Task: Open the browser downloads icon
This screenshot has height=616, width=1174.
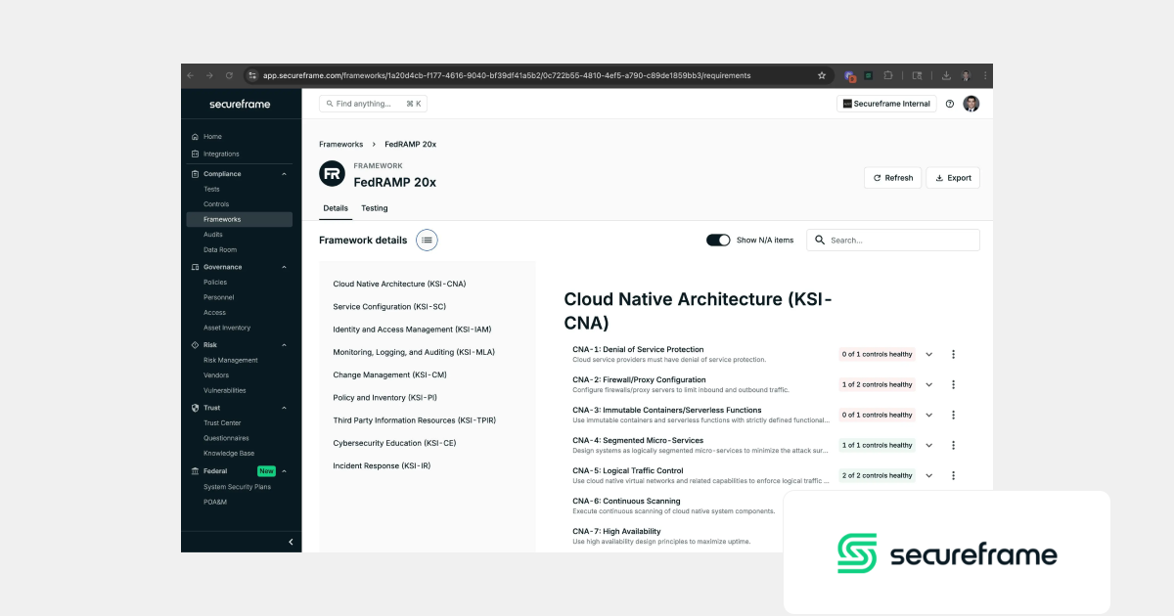Action: click(x=946, y=75)
